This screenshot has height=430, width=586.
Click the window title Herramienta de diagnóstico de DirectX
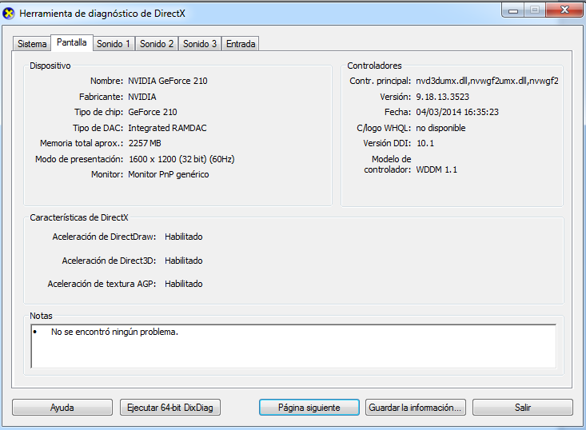pos(102,14)
